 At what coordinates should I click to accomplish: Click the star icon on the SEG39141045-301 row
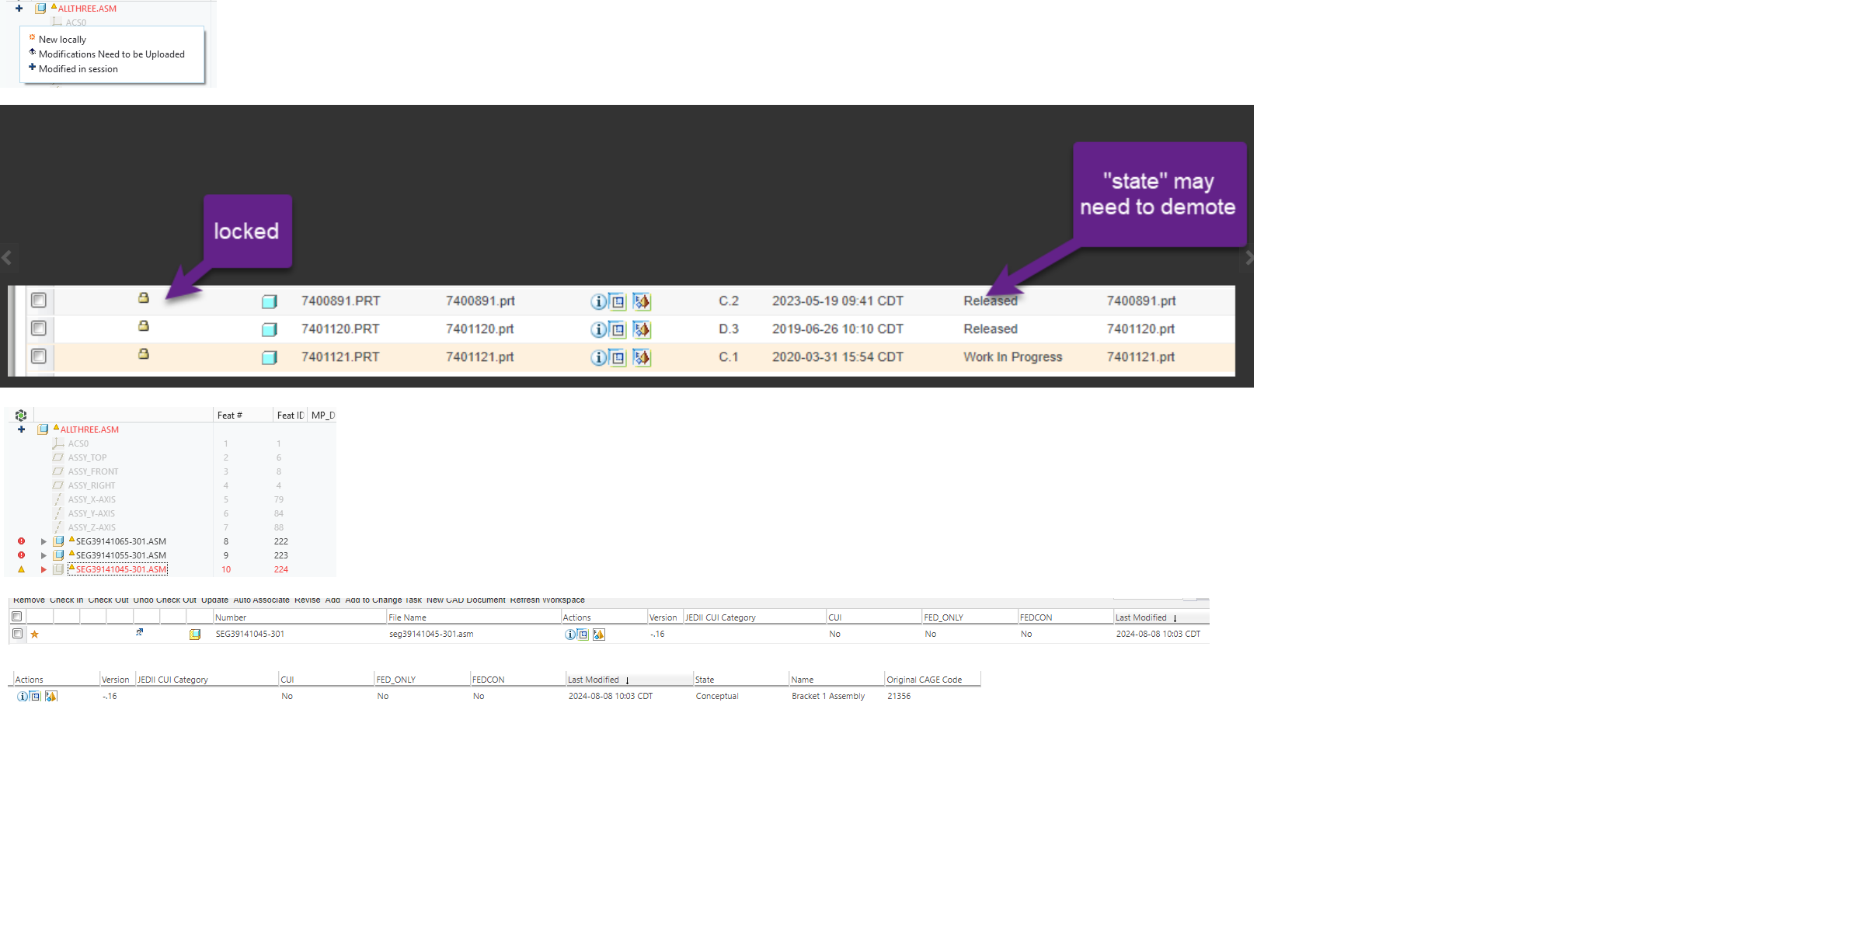click(34, 635)
